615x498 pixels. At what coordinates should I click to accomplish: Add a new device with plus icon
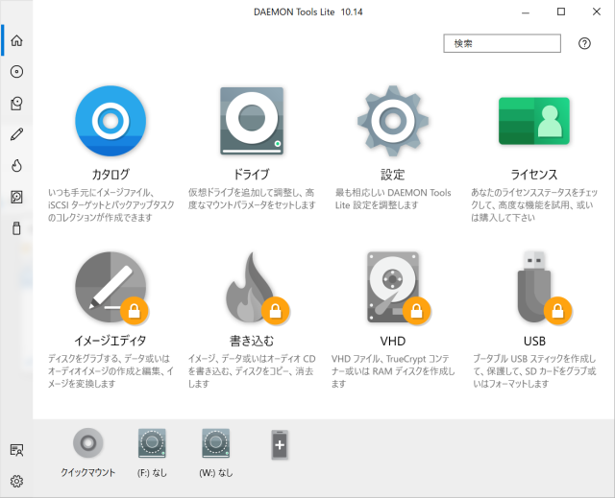[x=280, y=445]
